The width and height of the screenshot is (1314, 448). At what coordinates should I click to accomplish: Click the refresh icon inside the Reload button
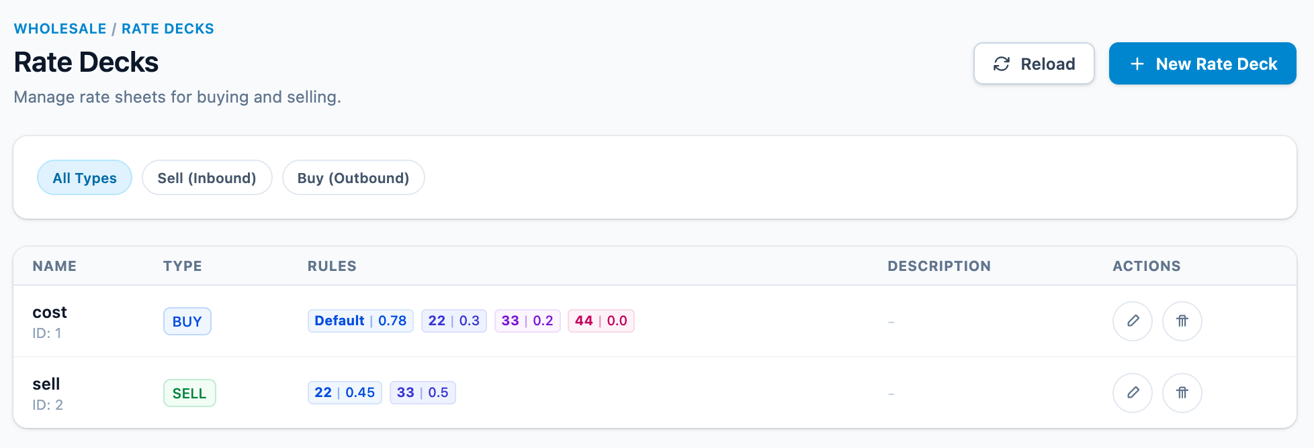[1002, 64]
